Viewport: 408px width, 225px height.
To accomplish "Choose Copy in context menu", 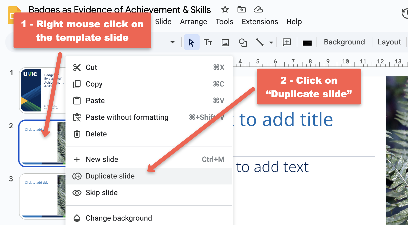I will click(x=149, y=84).
